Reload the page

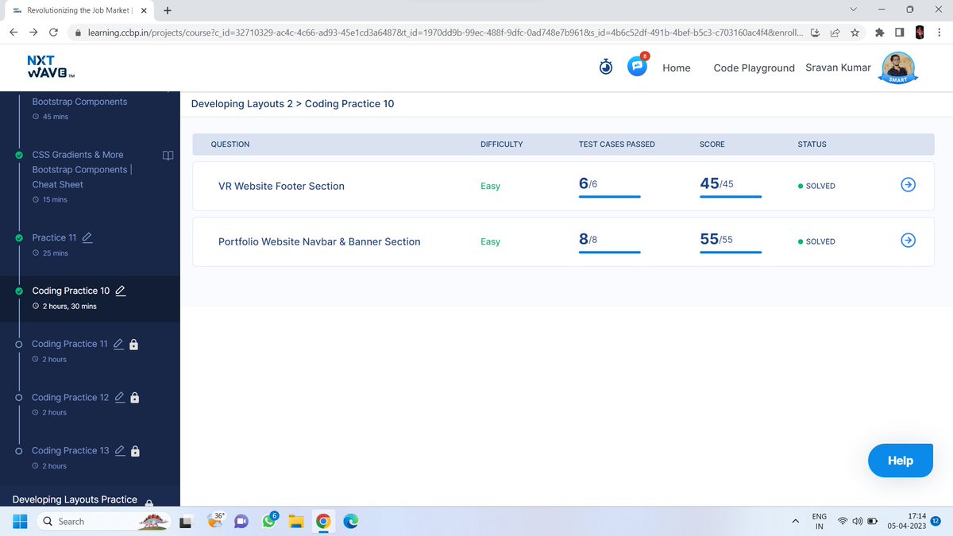[53, 33]
